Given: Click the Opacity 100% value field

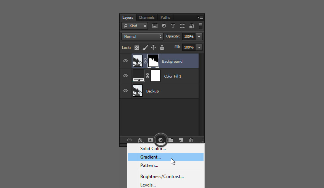Looking at the screenshot, I should pos(189,37).
